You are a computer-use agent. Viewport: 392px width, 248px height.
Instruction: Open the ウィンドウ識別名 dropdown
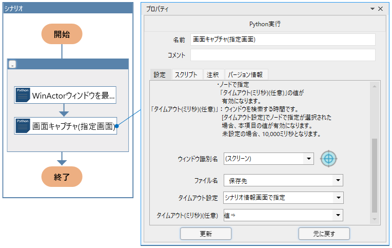(308, 159)
